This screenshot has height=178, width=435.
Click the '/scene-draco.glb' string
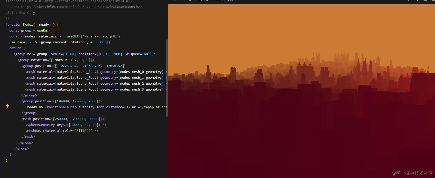pyautogui.click(x=100, y=36)
